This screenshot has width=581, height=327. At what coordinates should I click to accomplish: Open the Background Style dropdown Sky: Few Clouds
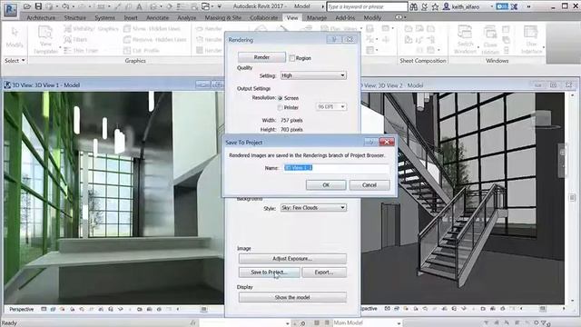pos(313,208)
